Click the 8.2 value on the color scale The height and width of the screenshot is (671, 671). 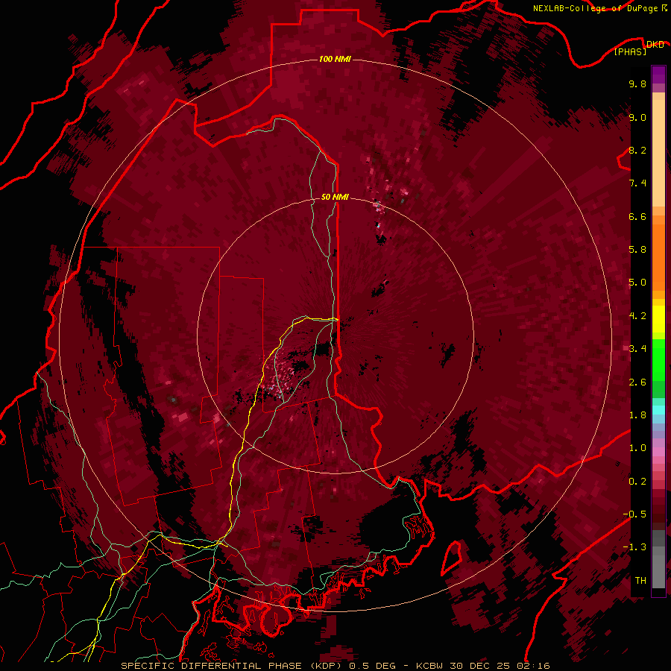pos(637,150)
